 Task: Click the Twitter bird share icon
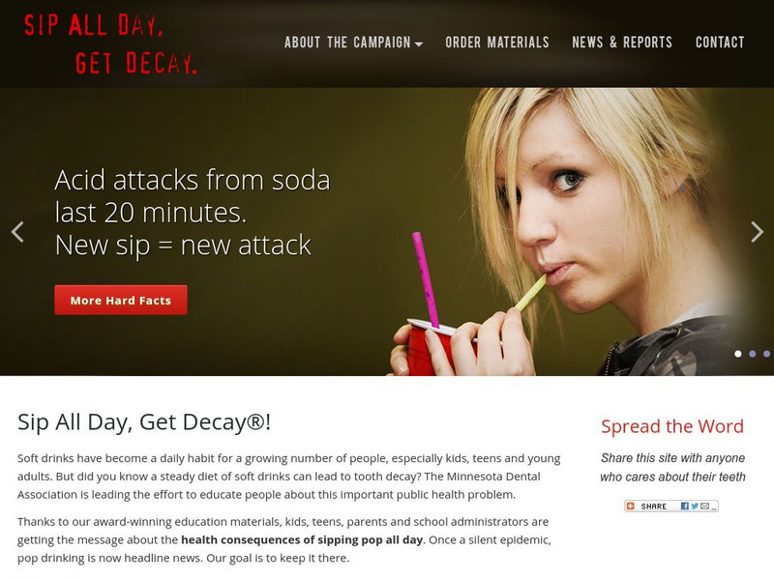click(695, 506)
